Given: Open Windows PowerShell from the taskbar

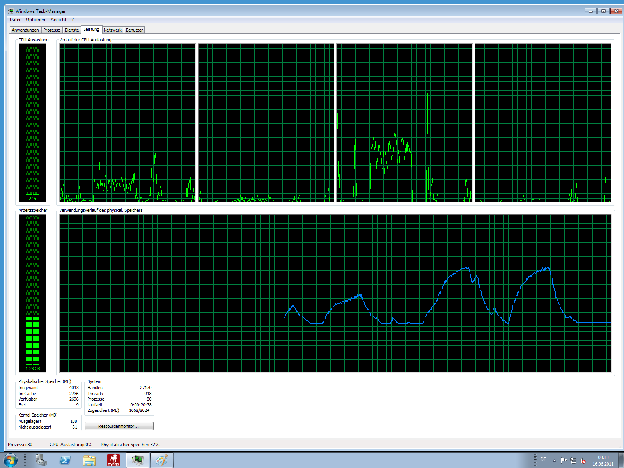Looking at the screenshot, I should pyautogui.click(x=65, y=461).
